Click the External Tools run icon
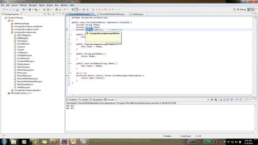Image resolution: width=258 pixels, height=145 pixels. click(x=36, y=10)
